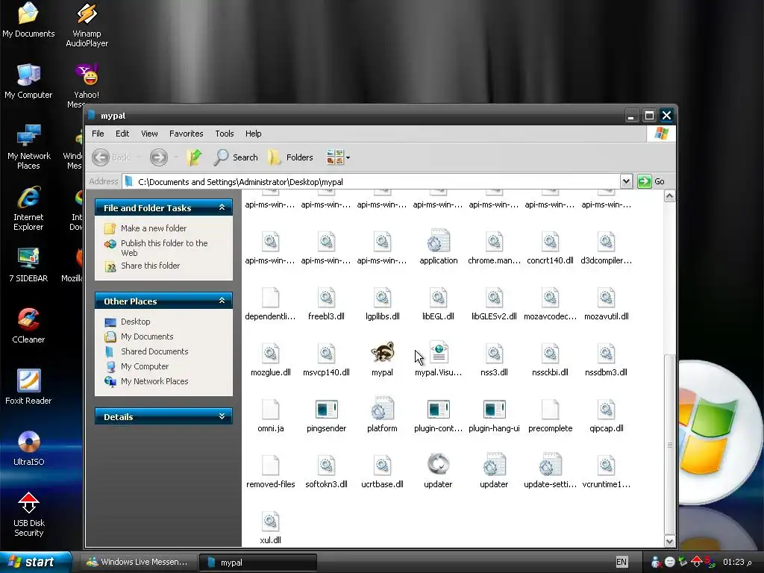This screenshot has height=573, width=764.
Task: Go to My Network Places in Other Places
Action: [x=154, y=381]
